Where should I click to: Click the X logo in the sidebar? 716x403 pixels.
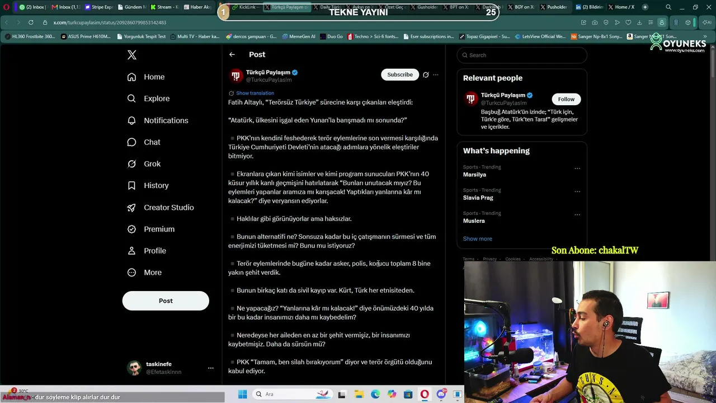[132, 55]
